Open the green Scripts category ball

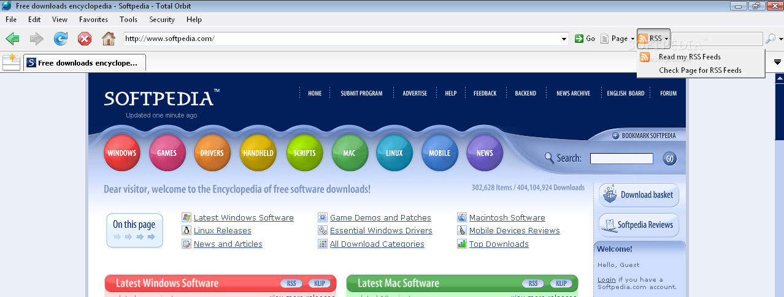304,152
